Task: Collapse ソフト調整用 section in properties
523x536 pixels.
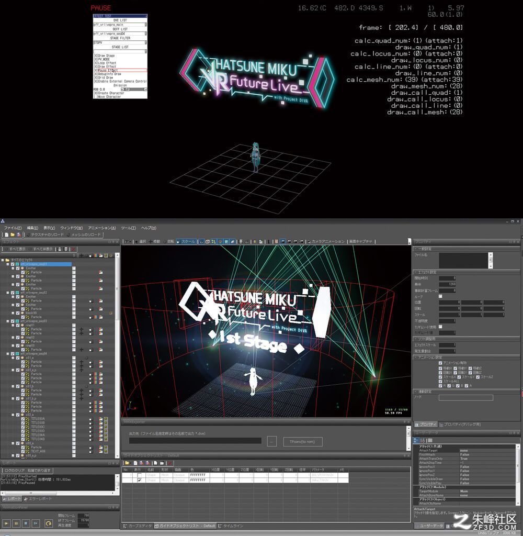Action: (416, 339)
